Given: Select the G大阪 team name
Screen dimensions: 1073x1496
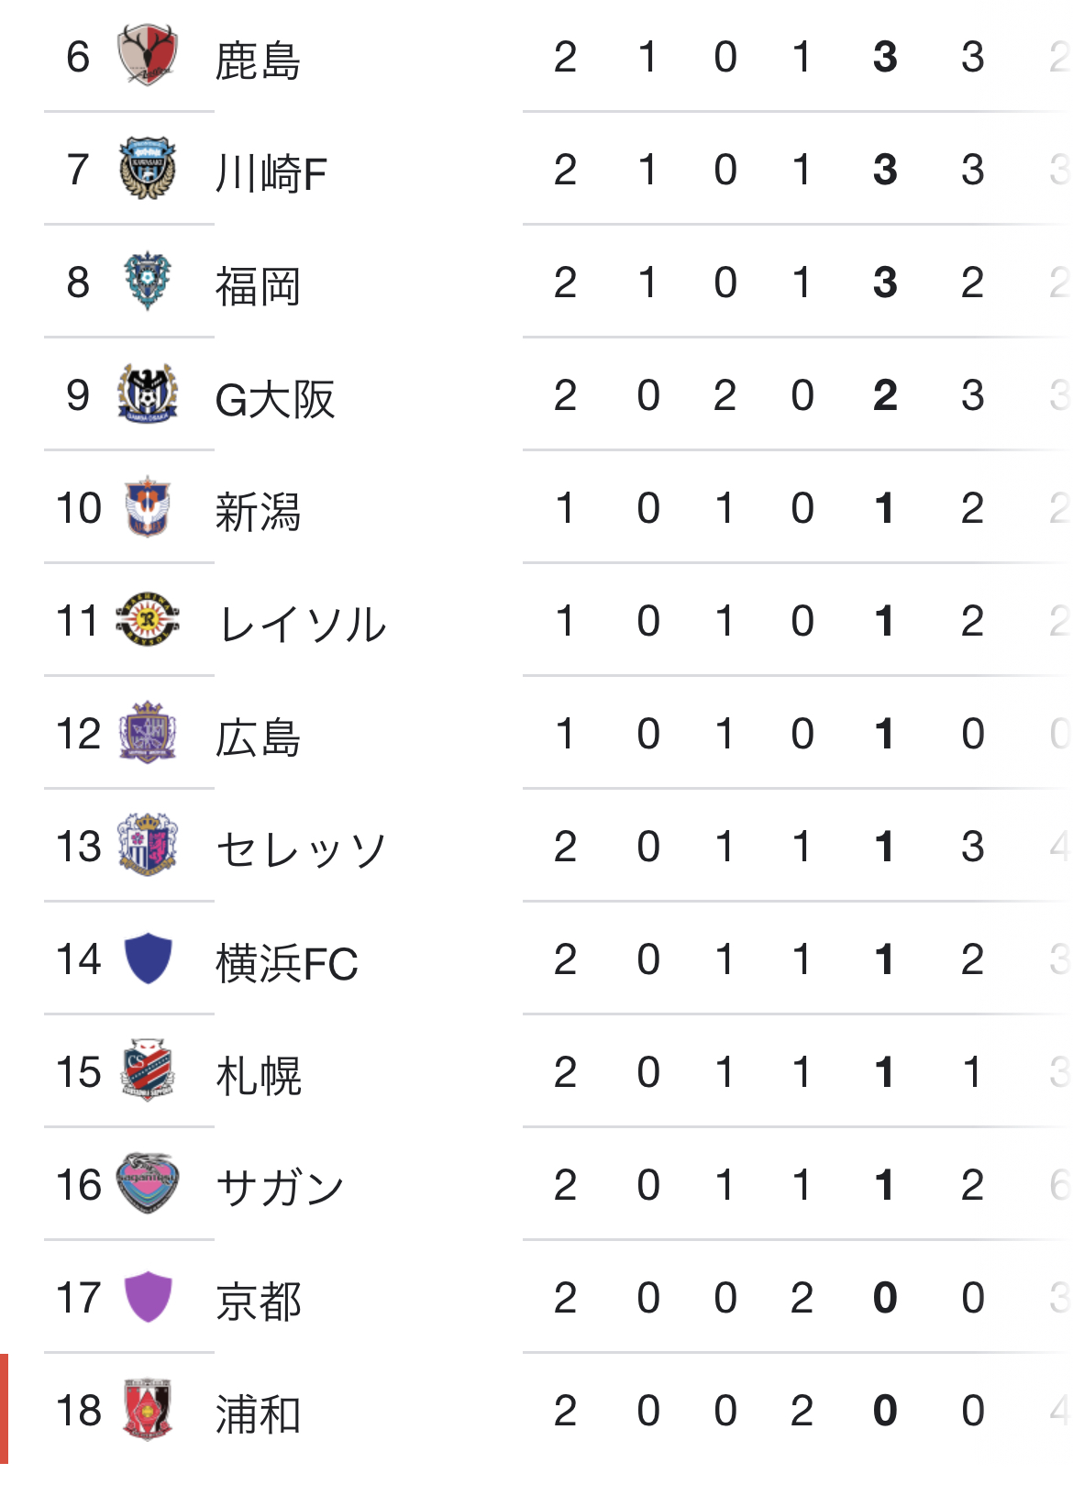Looking at the screenshot, I should click(274, 399).
